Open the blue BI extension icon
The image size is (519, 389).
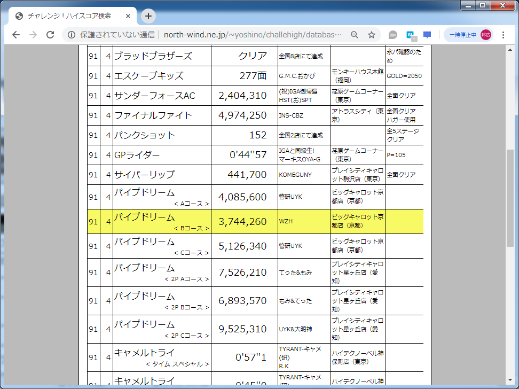coord(410,34)
